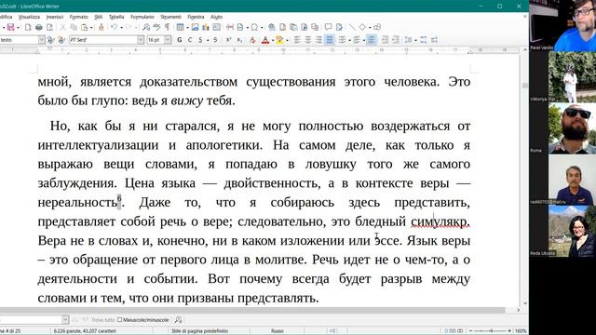Insert chart icon
Image resolution: width=596 pixels, height=335 pixels.
pyautogui.click(x=206, y=27)
